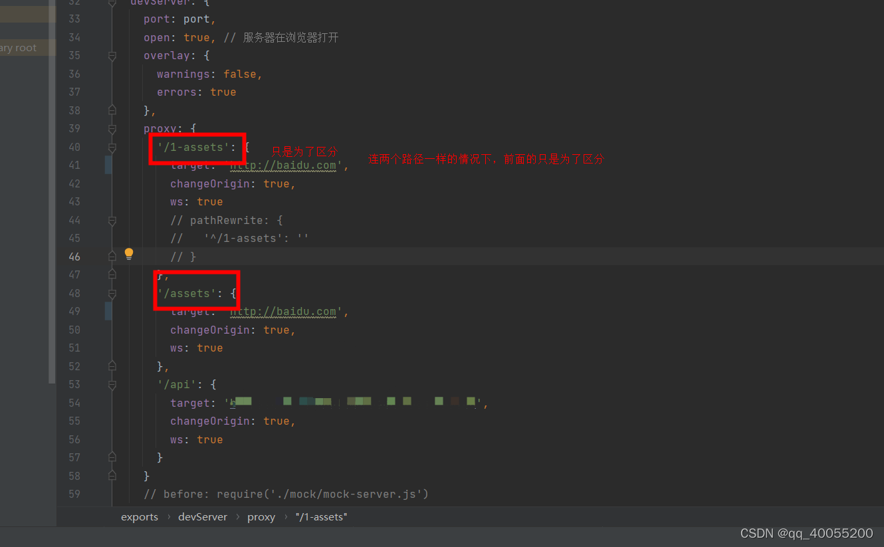Collapse the '/api' block fold arrow
884x547 pixels.
(x=112, y=384)
